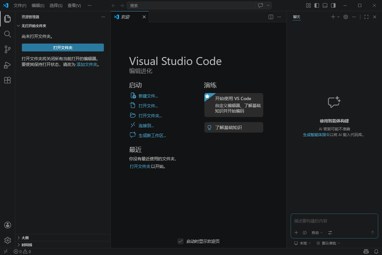This screenshot has width=382, height=255.
Task: Send chat message with the arrow icon
Action: [372, 233]
